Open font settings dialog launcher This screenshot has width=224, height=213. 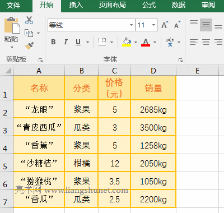point(180,60)
